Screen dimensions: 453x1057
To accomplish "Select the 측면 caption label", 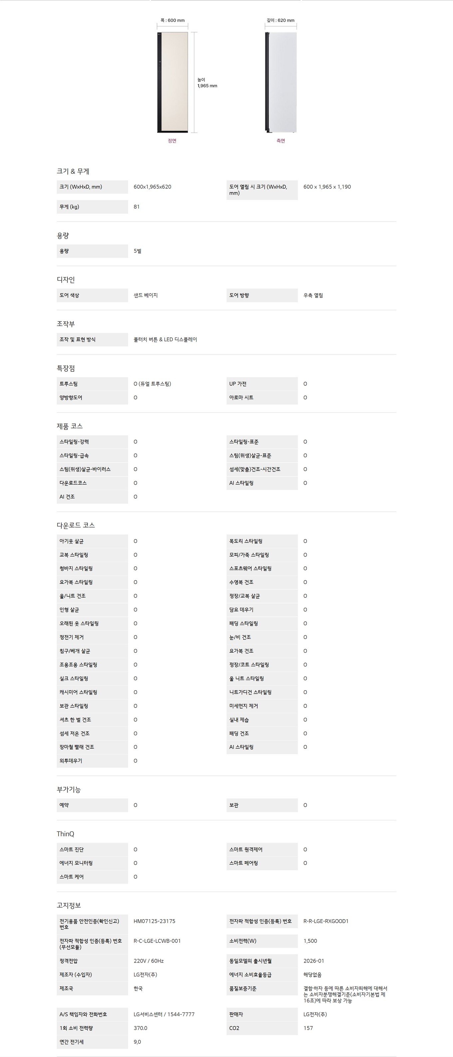I will (281, 141).
